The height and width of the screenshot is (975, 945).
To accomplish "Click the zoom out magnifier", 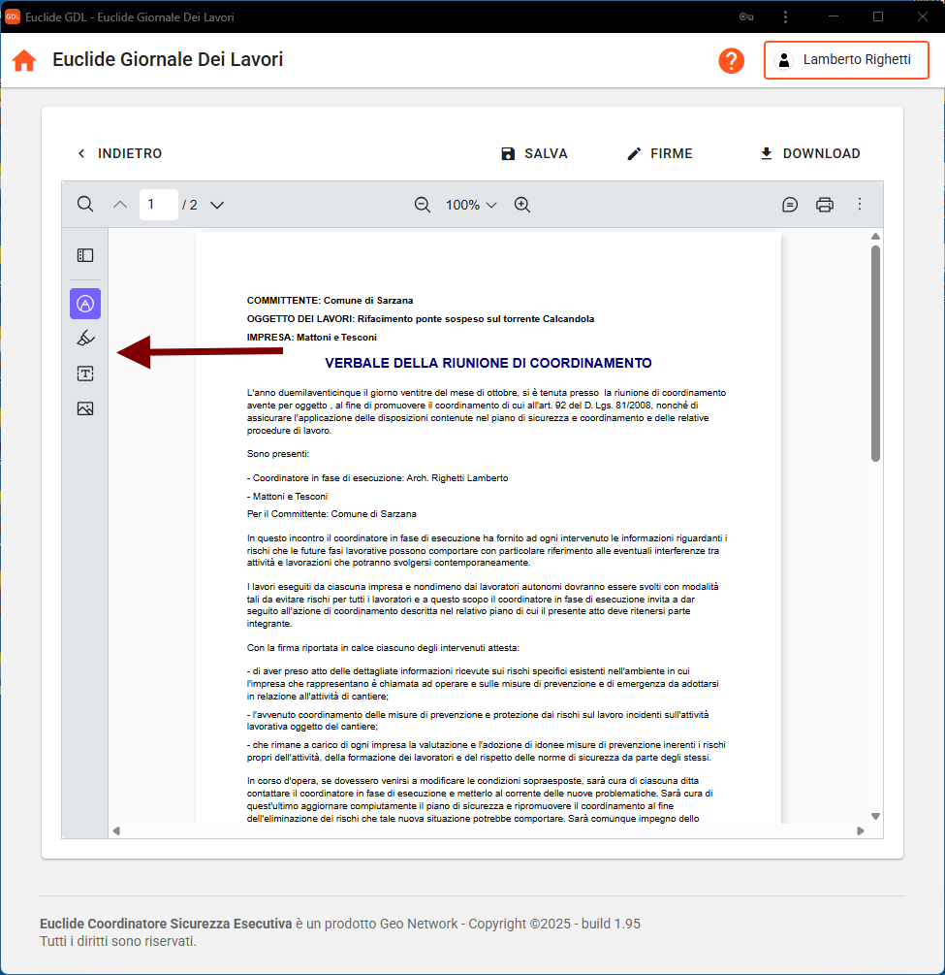I will (x=423, y=205).
